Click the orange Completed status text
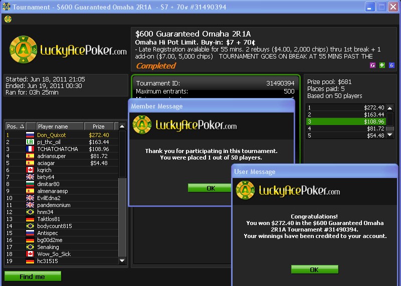Viewport: 401px width, 286px height. 156,66
